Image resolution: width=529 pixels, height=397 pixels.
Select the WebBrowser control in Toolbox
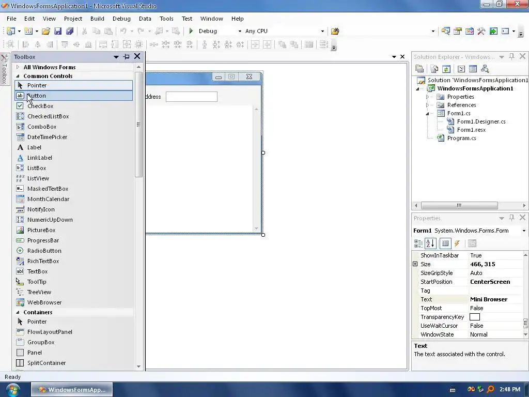point(74,302)
